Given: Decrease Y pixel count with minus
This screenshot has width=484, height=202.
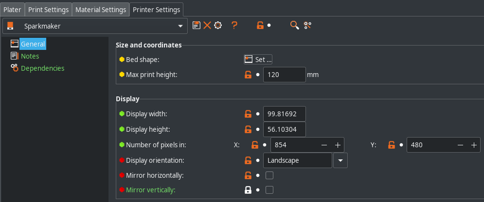Looking at the screenshot, I should pos(460,145).
